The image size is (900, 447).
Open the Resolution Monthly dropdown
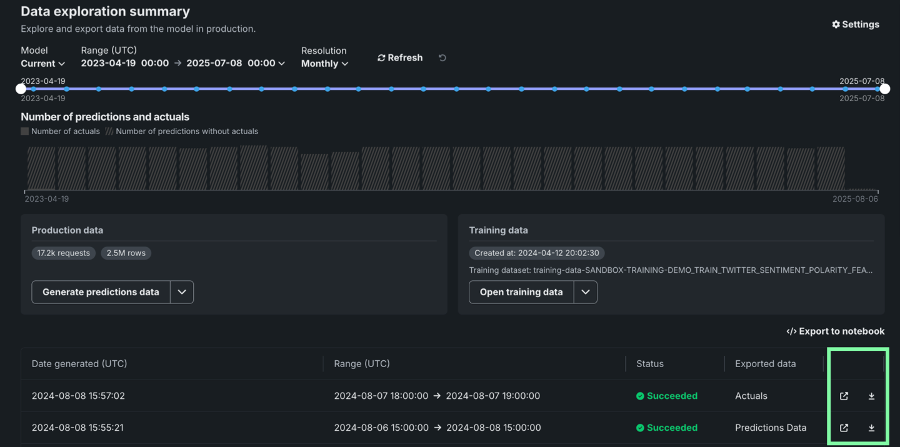tap(324, 64)
